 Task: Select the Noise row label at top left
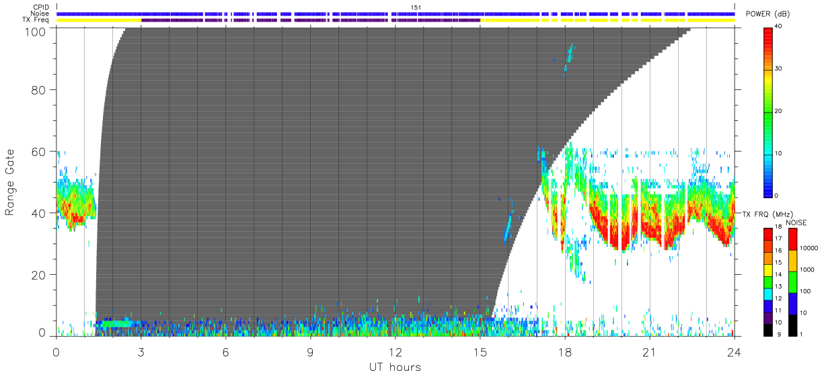pos(40,13)
